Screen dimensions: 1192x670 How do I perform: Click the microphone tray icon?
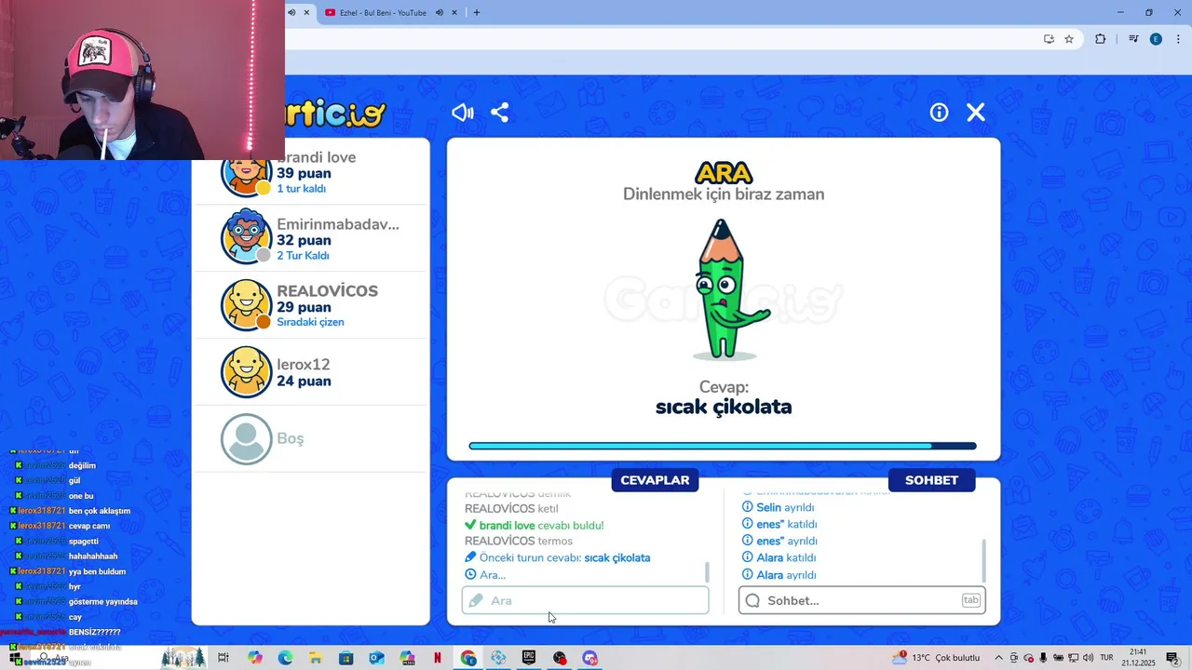click(1043, 658)
